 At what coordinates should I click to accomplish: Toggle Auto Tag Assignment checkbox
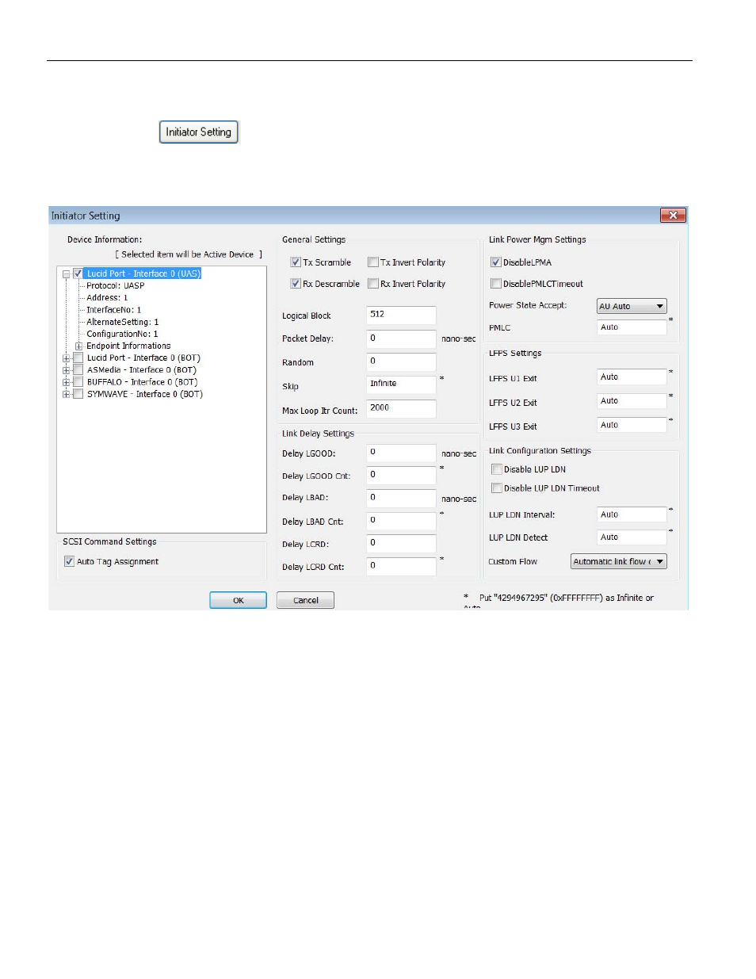(69, 561)
